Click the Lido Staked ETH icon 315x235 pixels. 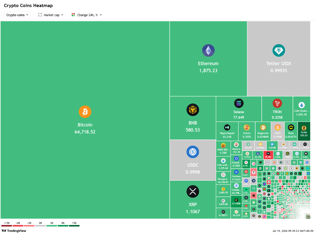(x=301, y=105)
